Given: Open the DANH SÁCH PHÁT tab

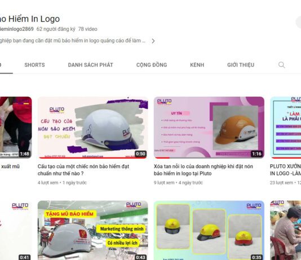Looking at the screenshot, I should tap(90, 65).
